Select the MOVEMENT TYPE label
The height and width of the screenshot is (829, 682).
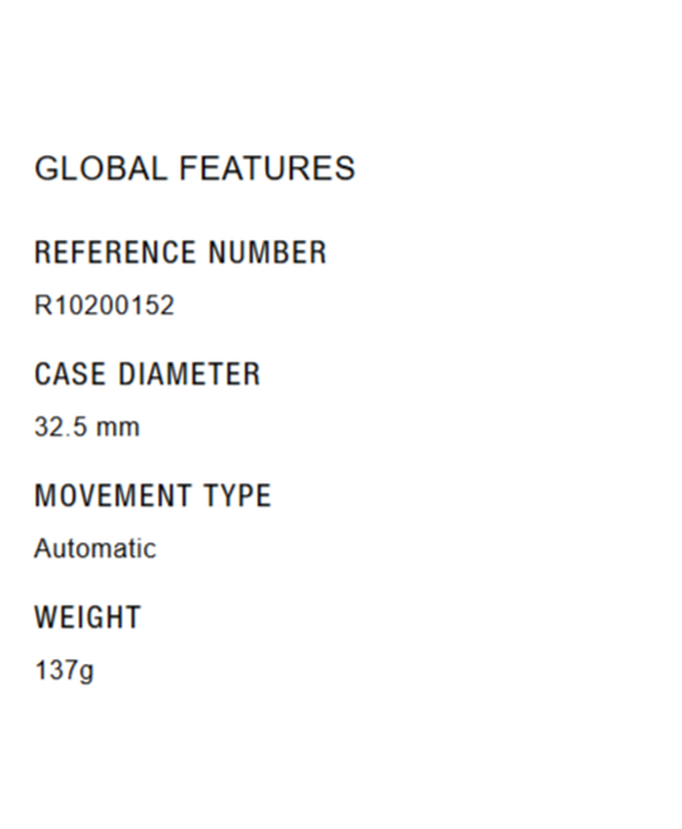(152, 495)
